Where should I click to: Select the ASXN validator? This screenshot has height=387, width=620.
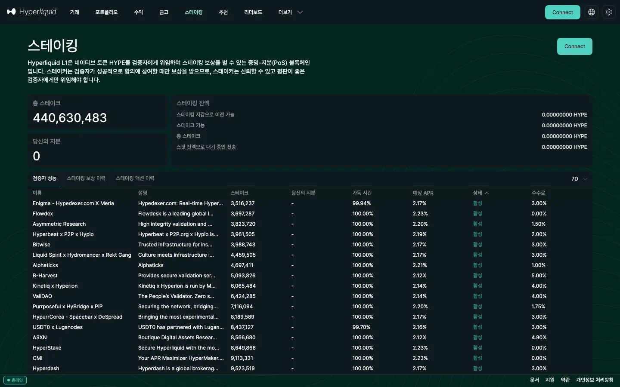[x=40, y=338]
